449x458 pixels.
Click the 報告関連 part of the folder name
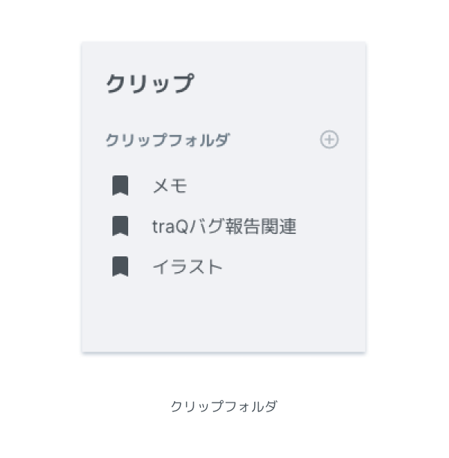[x=261, y=226]
